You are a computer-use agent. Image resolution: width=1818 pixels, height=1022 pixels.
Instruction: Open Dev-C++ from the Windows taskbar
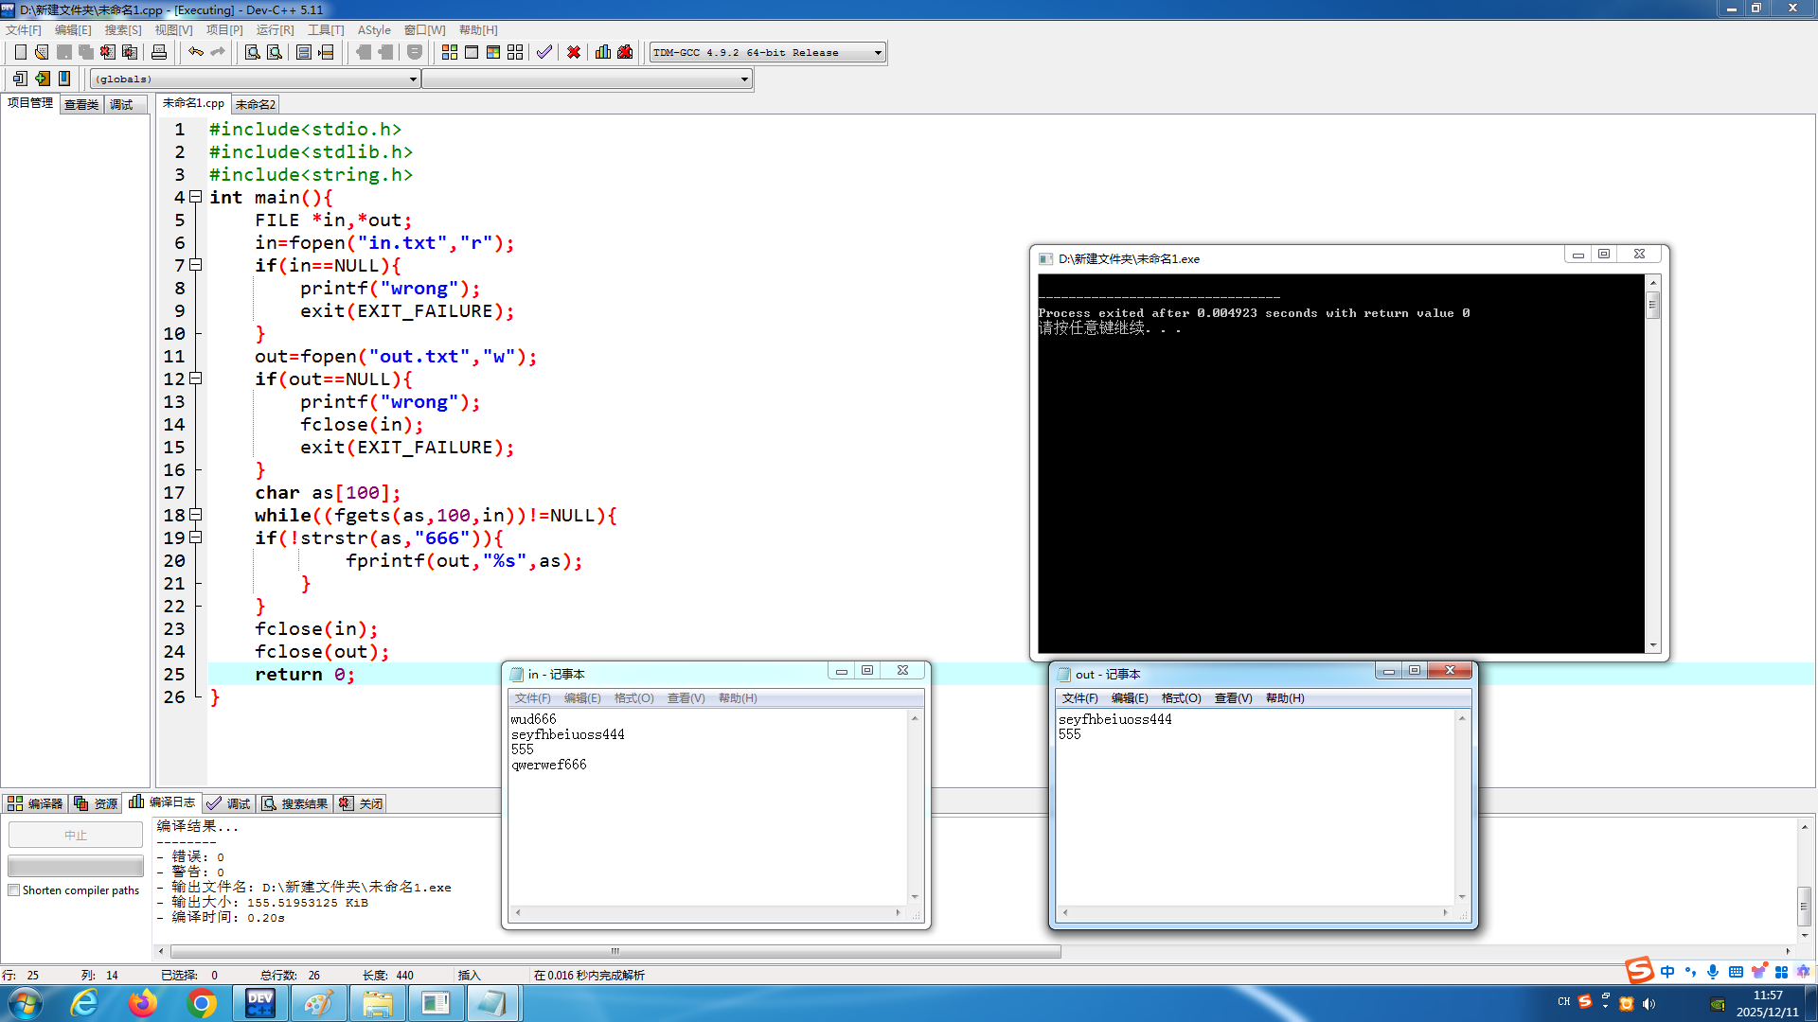pos(259,1003)
